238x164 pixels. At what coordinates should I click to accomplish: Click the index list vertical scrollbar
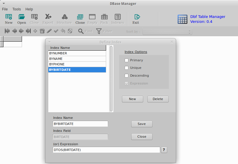click(111, 79)
